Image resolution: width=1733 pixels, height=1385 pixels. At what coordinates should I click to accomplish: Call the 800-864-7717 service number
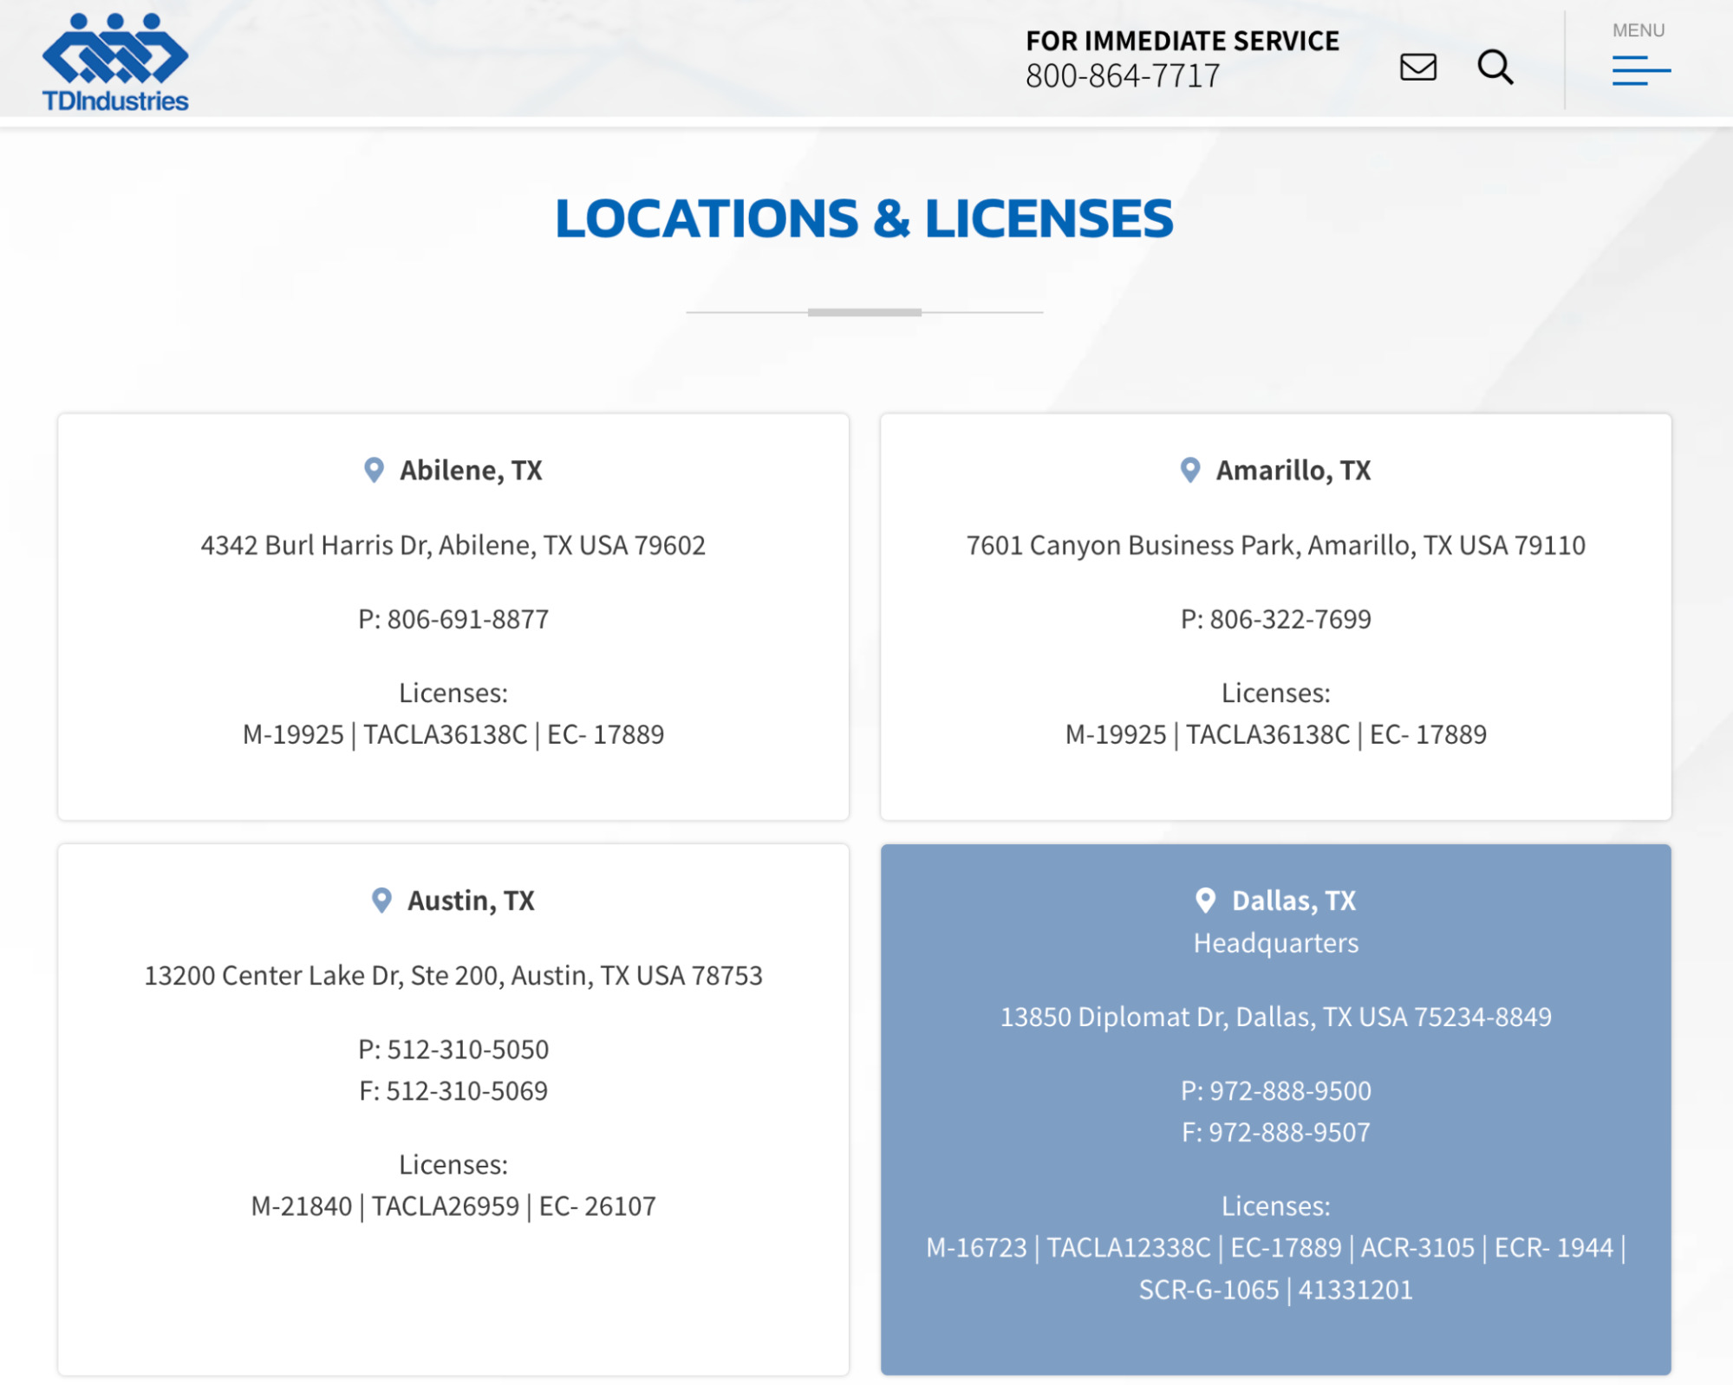pos(1122,76)
